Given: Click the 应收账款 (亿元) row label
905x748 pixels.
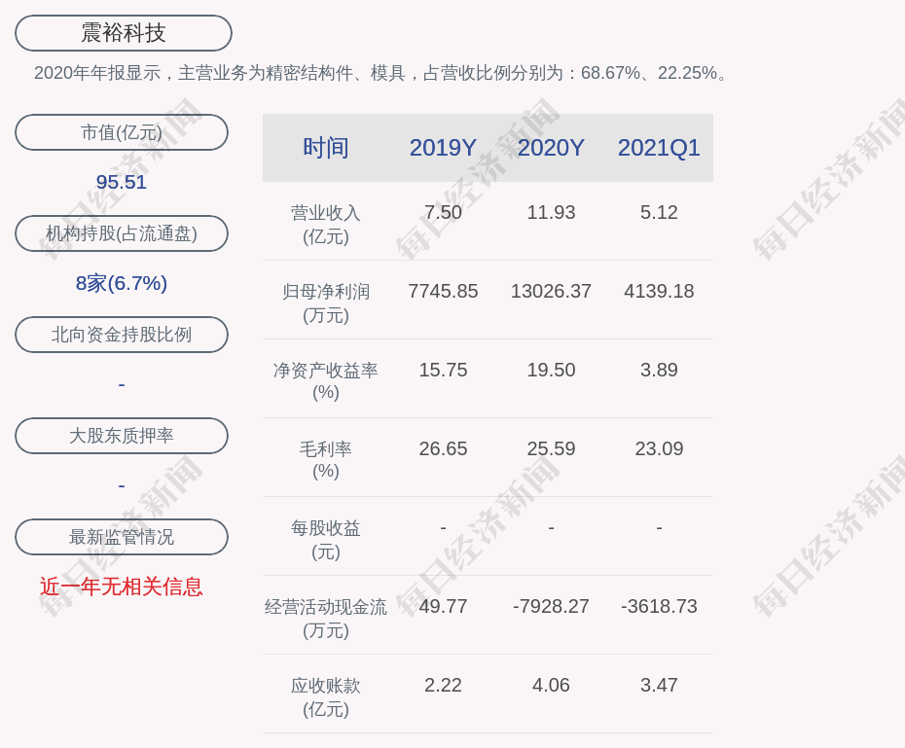Looking at the screenshot, I should point(326,697).
